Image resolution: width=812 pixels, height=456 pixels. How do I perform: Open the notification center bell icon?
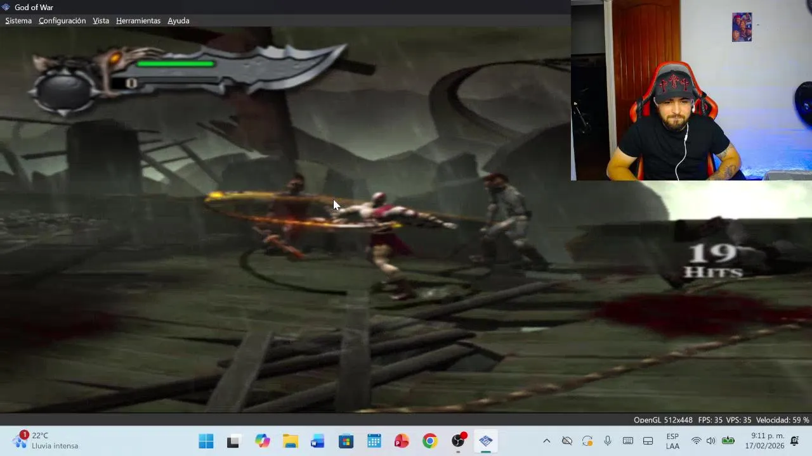794,441
